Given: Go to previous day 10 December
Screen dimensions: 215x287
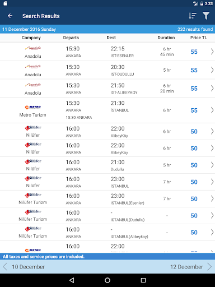Looking at the screenshot, I should pos(24,267).
